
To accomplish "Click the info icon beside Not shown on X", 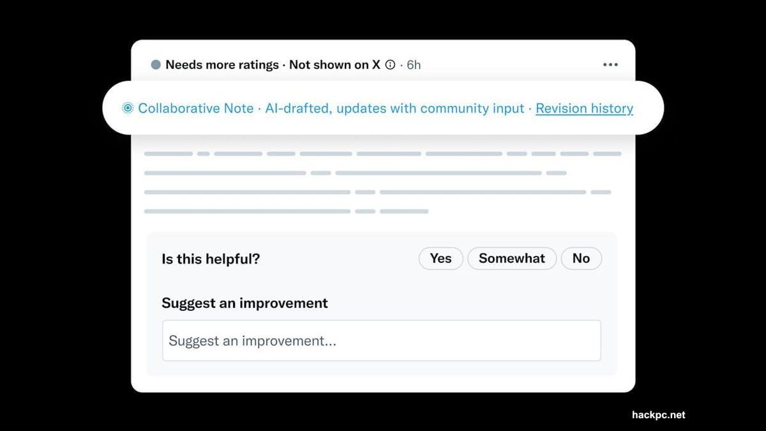I will [x=390, y=64].
